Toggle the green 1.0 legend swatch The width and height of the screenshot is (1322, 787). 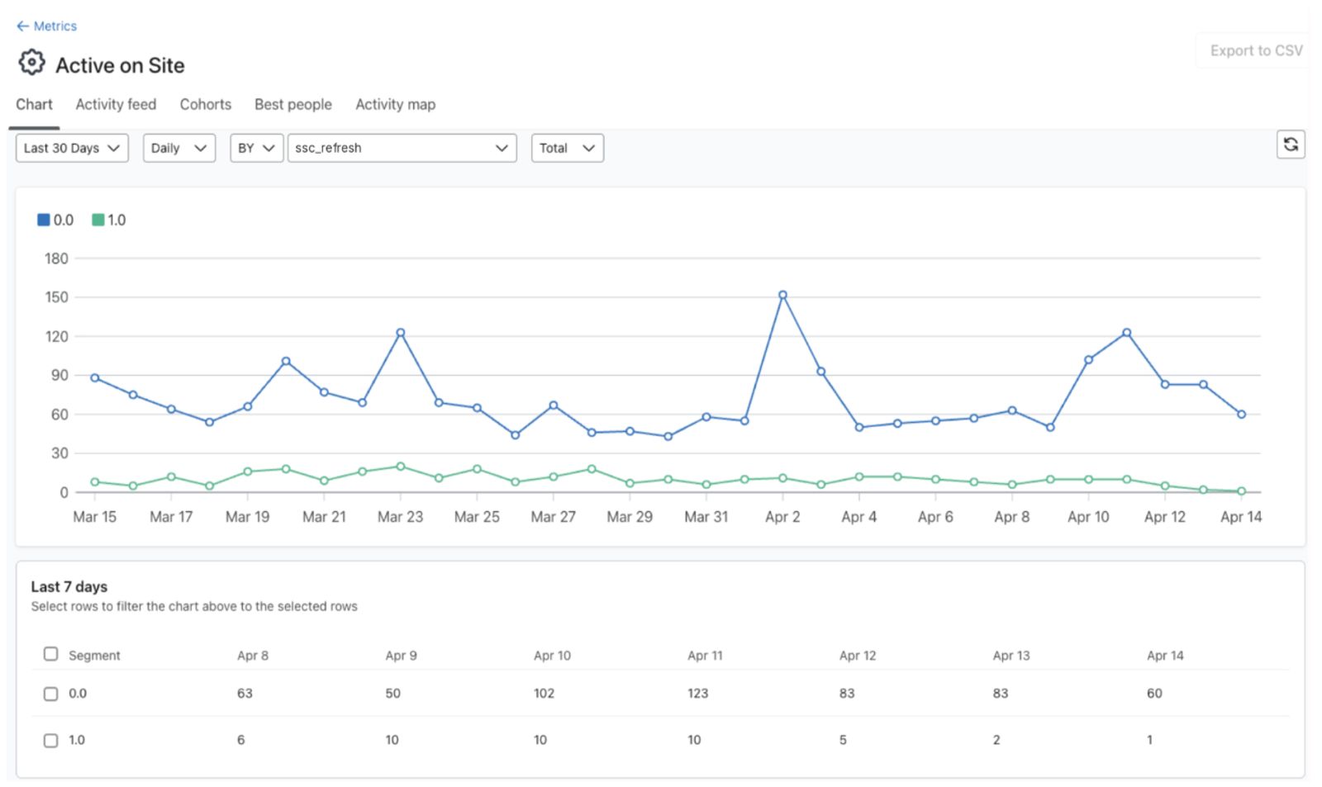click(97, 220)
